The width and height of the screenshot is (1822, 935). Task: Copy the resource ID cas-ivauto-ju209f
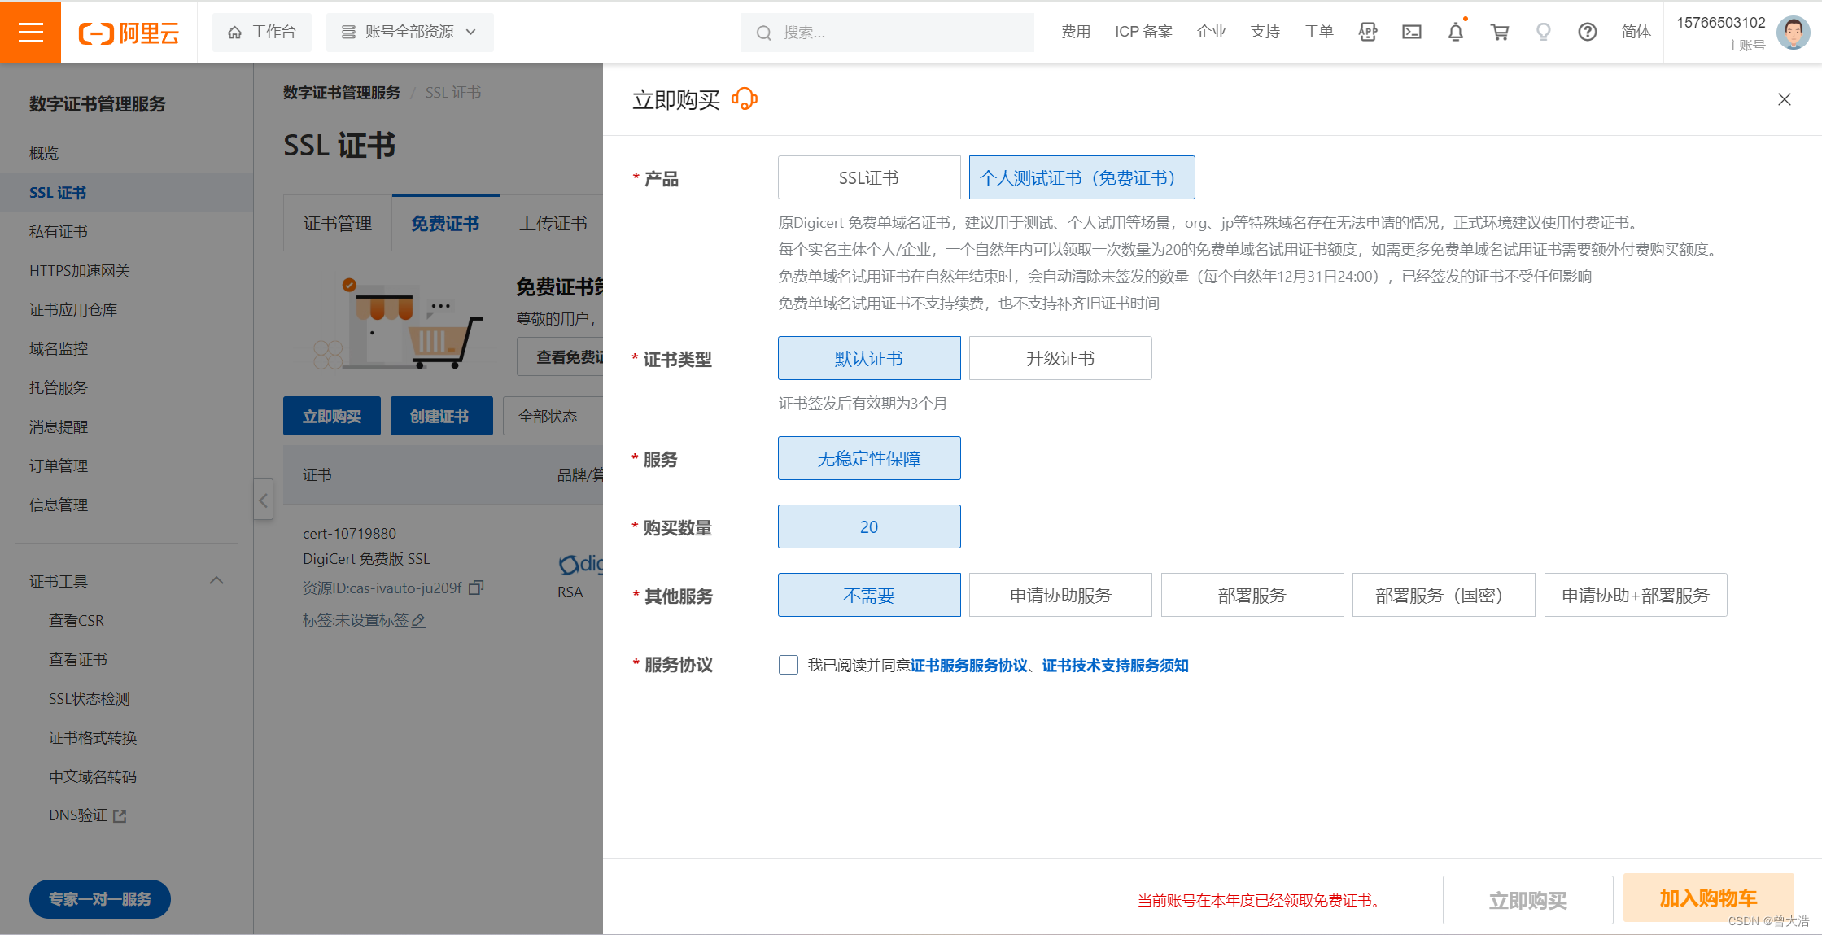pyautogui.click(x=477, y=588)
